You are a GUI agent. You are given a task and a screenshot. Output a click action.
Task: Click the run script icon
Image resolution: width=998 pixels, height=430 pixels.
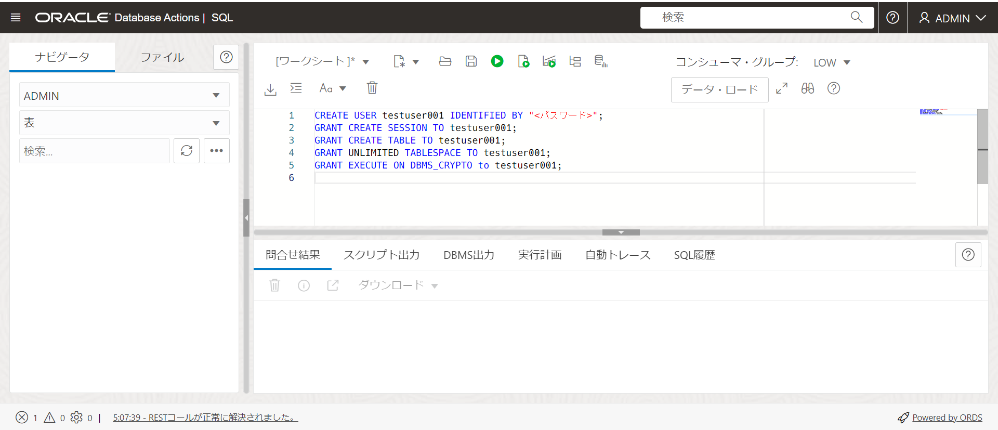click(x=523, y=61)
